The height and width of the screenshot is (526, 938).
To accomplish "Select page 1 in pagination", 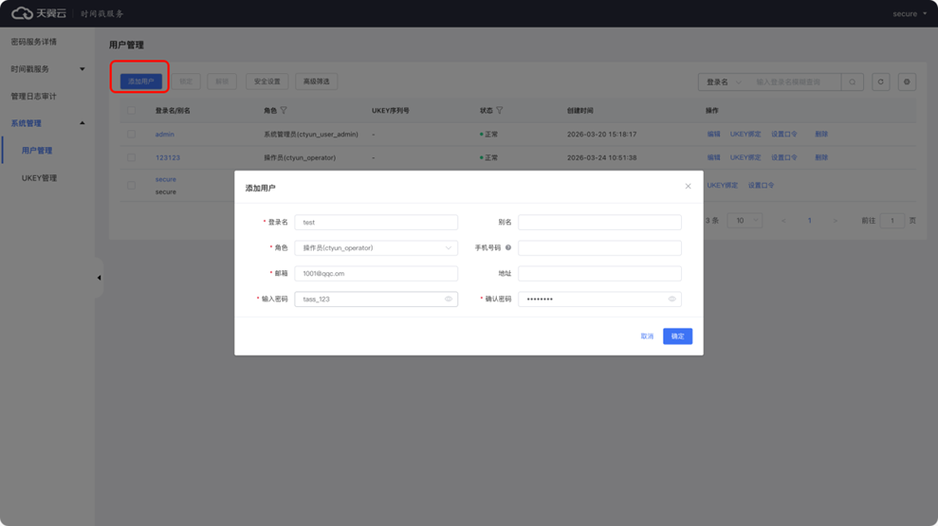I will 809,221.
